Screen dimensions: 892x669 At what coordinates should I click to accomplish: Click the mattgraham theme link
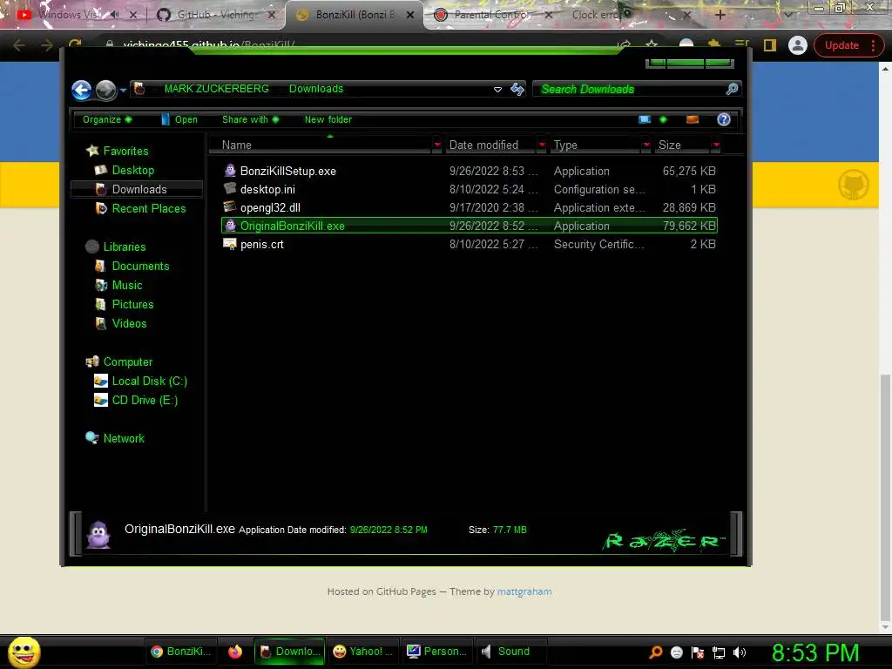pyautogui.click(x=524, y=591)
